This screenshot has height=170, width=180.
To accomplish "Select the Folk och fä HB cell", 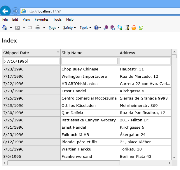I will click(x=90, y=134).
